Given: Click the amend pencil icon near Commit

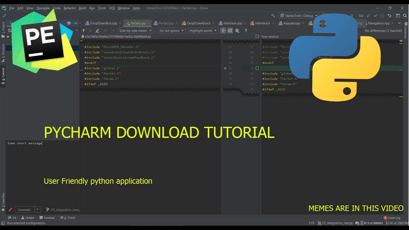Looking at the screenshot, I should [x=10, y=210].
